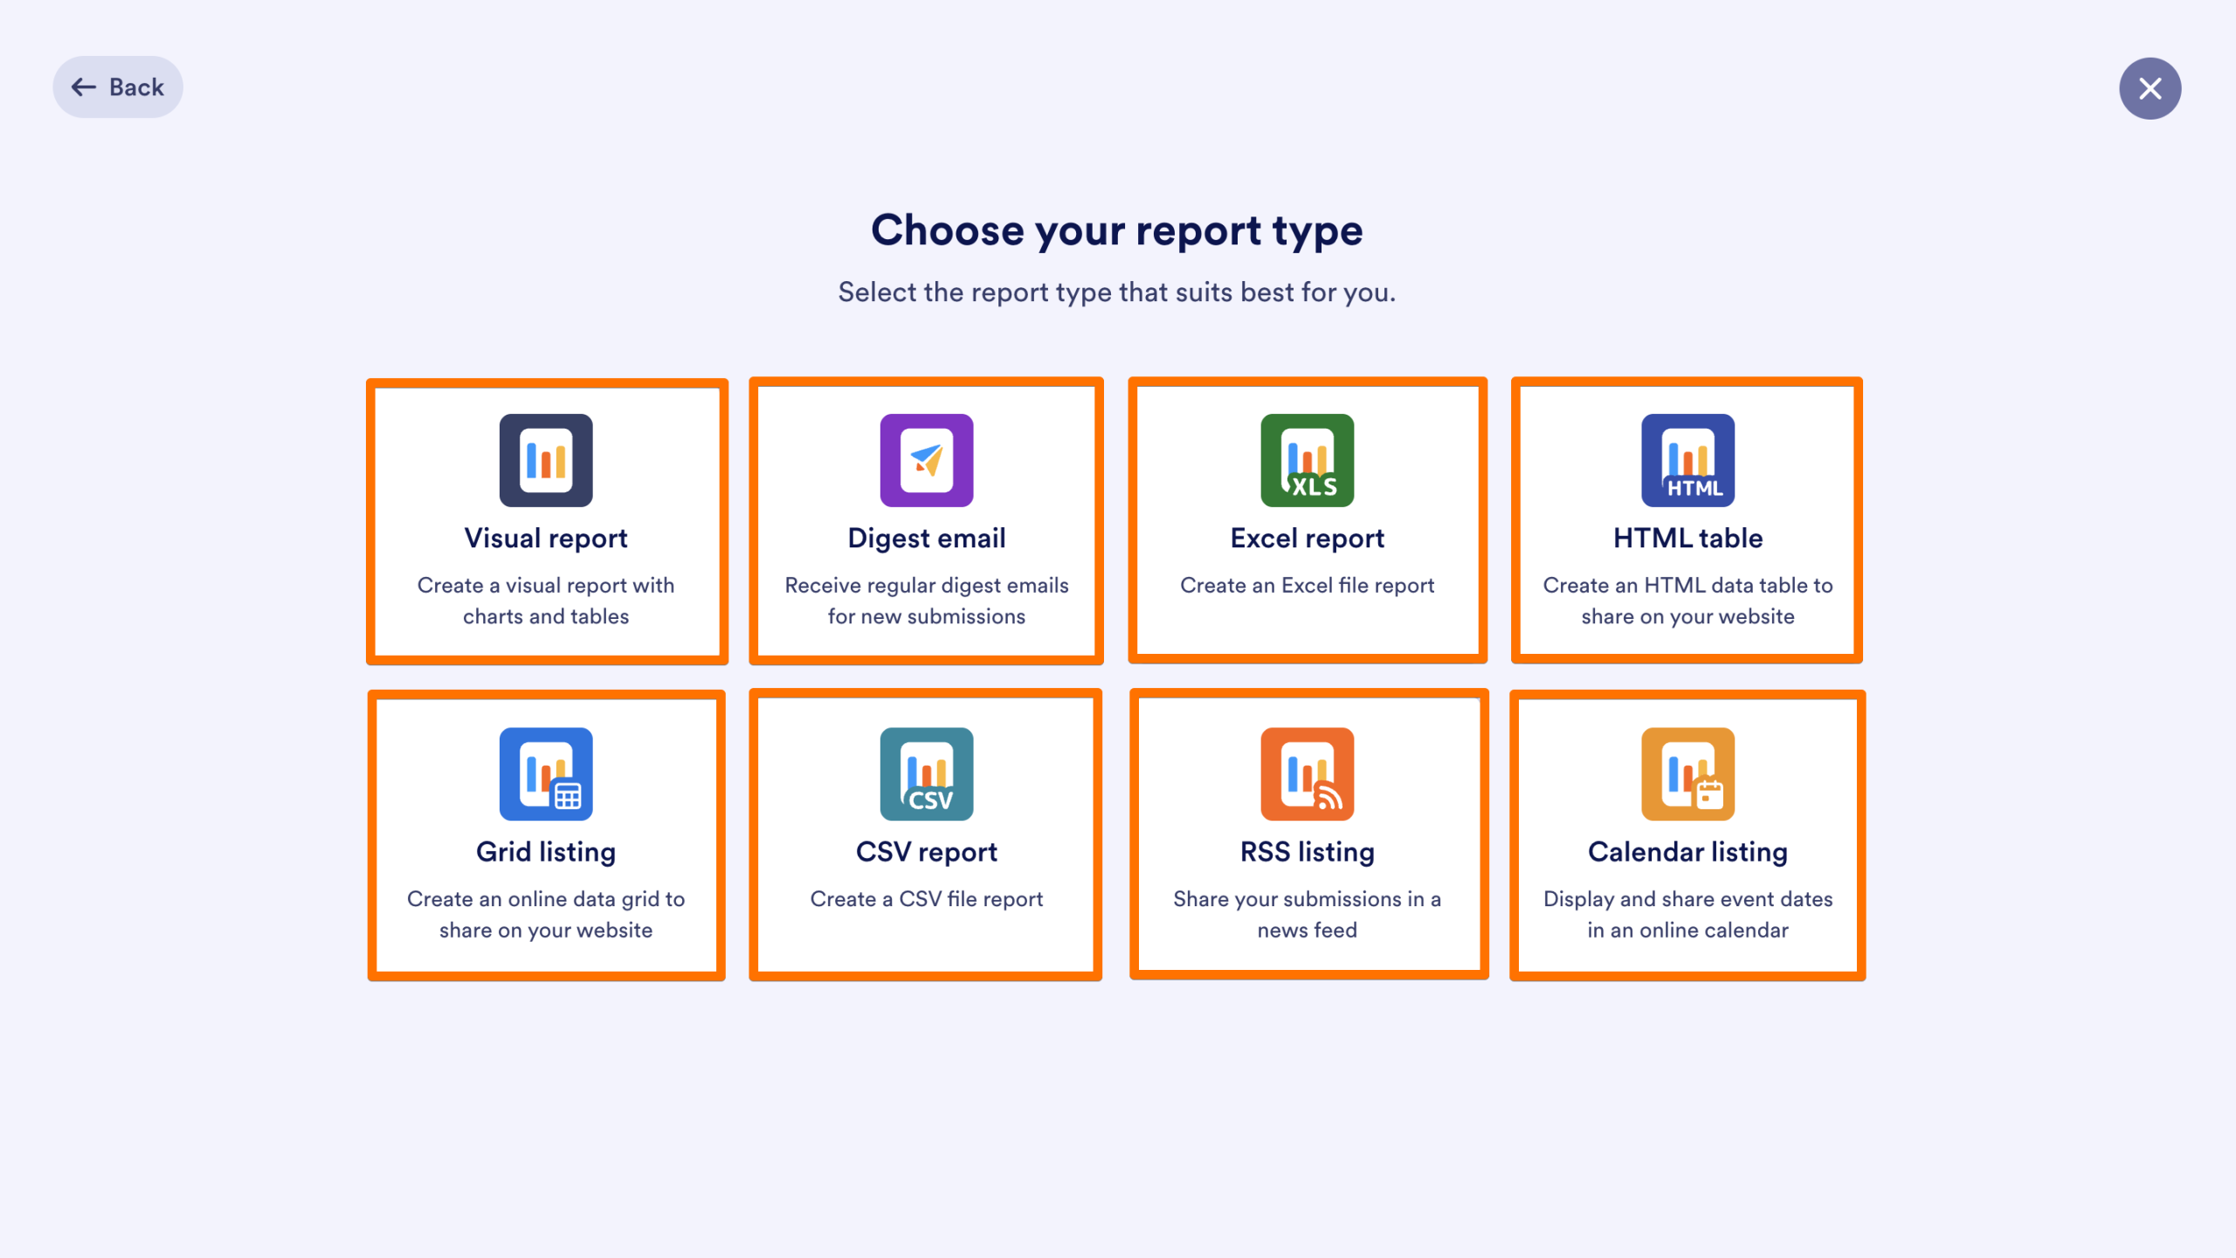Close the report type chooser
The width and height of the screenshot is (2236, 1258).
(x=2150, y=87)
